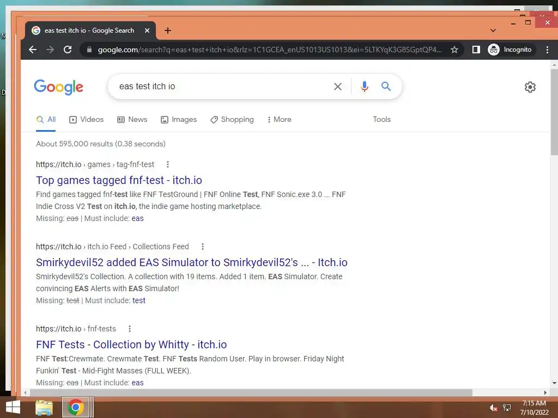This screenshot has height=418, width=558.
Task: View site security lock icon
Action: (90, 50)
